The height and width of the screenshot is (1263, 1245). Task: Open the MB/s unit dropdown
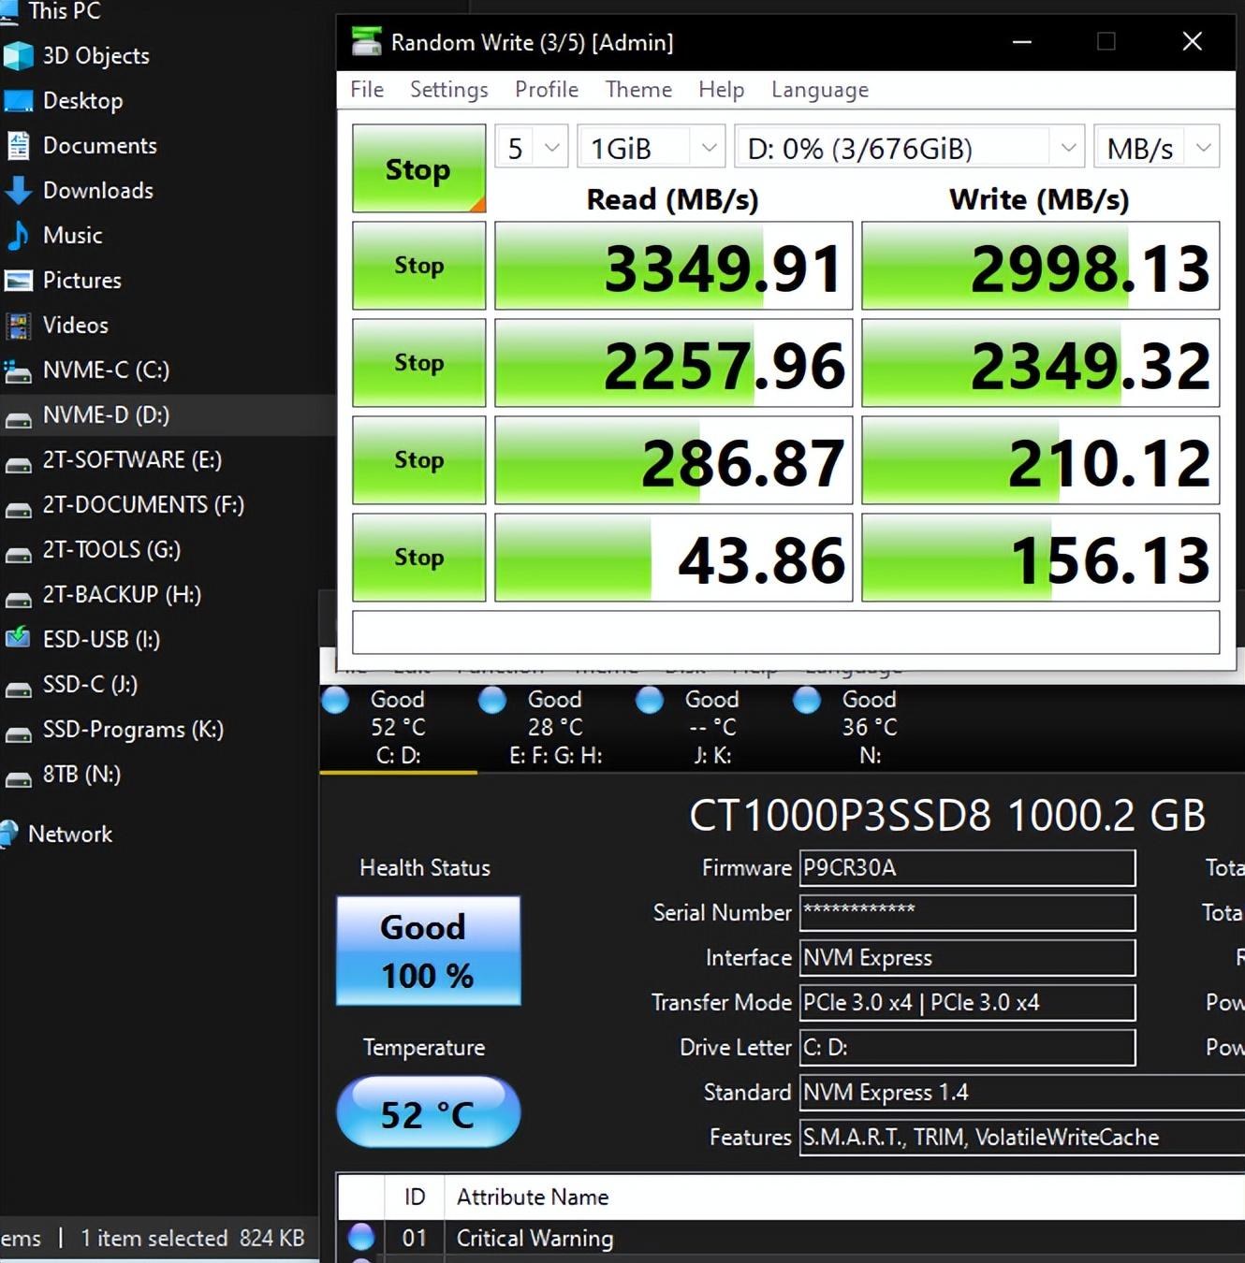1156,148
